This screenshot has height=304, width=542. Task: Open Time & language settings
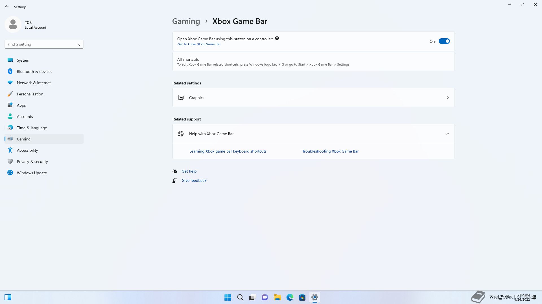(x=44, y=128)
